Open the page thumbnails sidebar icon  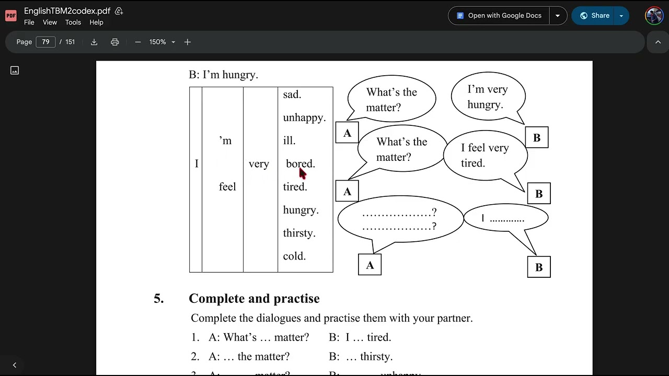[x=15, y=70]
